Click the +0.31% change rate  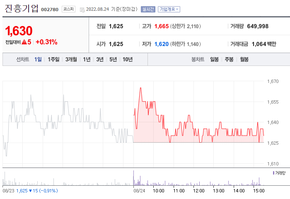46,42
